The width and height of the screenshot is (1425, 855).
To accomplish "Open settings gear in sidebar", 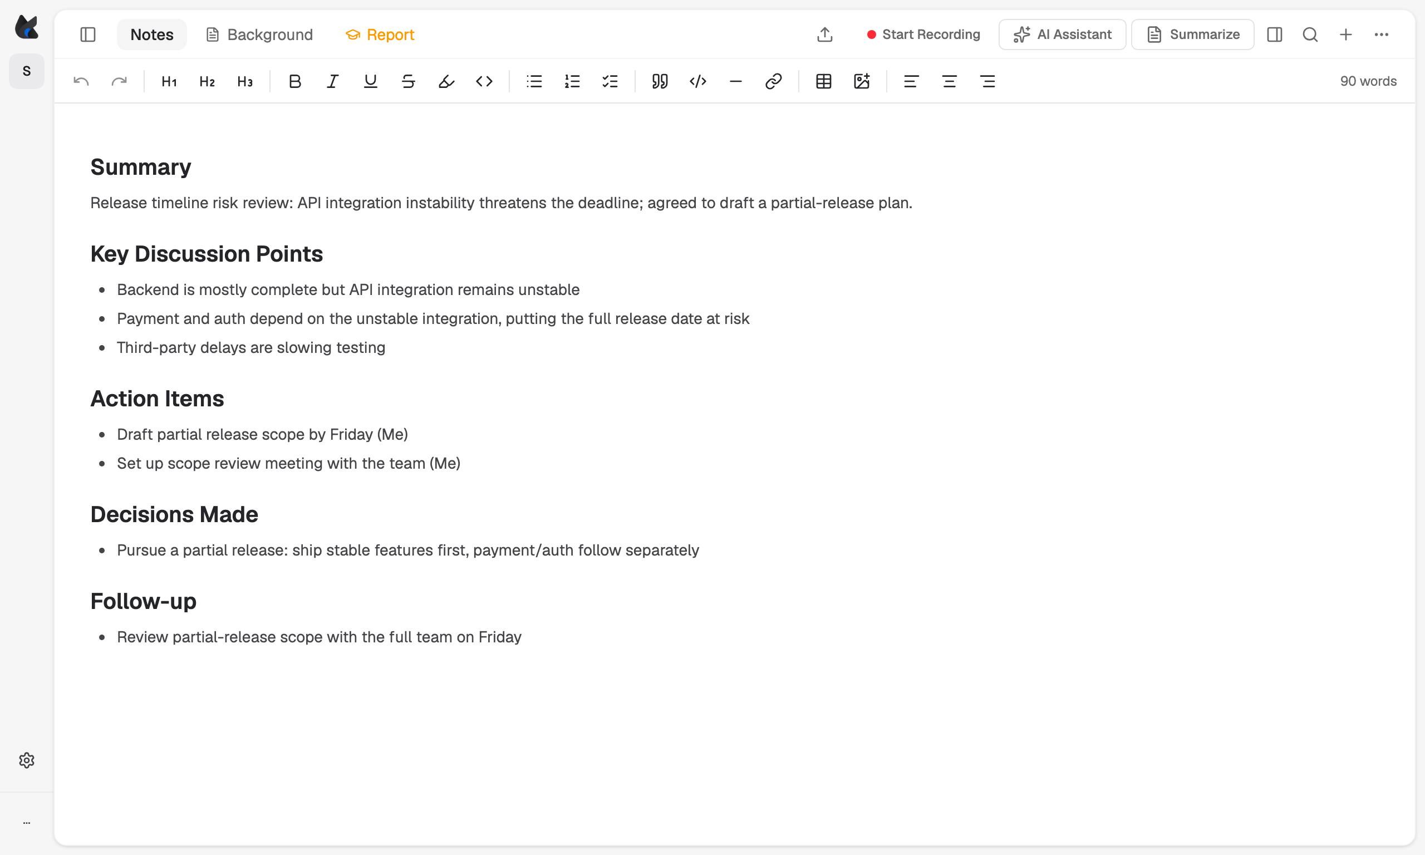I will click(27, 760).
